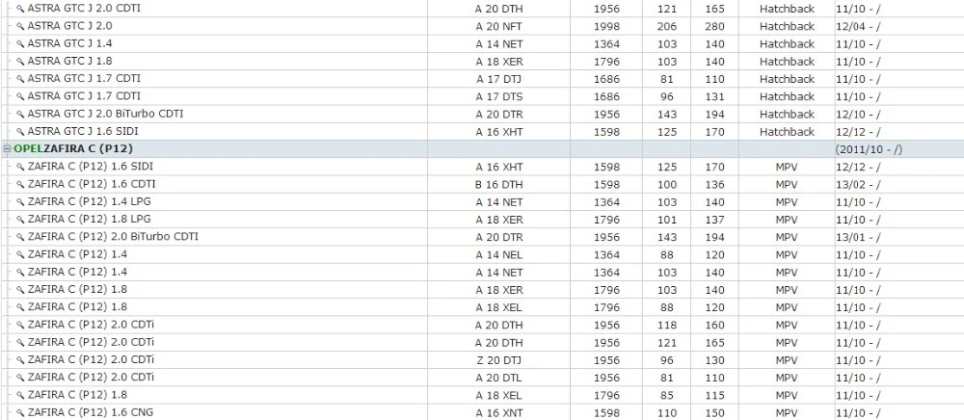The height and width of the screenshot is (420, 964).
Task: Click magnifier icon of ZAFIRA C 1.8 A 18 XEL 115 hp row
Action: click(20, 395)
